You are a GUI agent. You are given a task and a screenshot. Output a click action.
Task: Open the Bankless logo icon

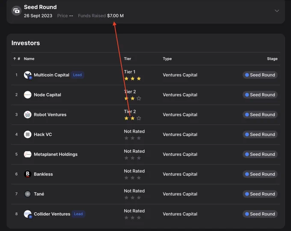coord(28,174)
